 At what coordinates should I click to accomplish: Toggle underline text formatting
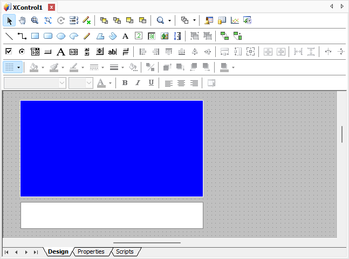151,83
